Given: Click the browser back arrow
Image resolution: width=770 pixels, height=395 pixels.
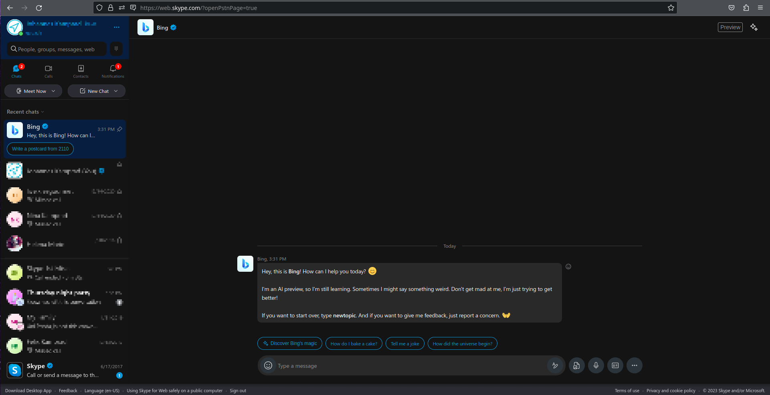Looking at the screenshot, I should click(x=10, y=8).
